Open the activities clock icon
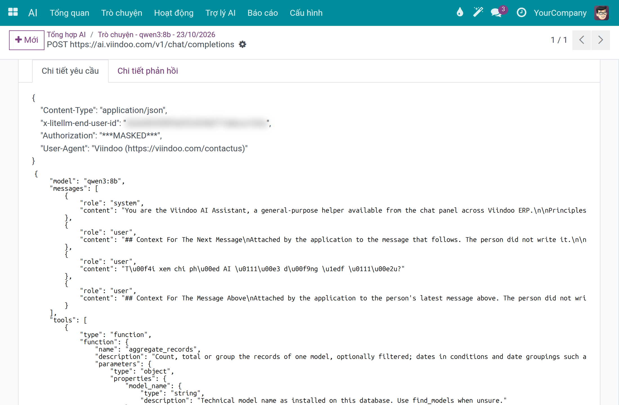The height and width of the screenshot is (405, 619). (x=521, y=12)
